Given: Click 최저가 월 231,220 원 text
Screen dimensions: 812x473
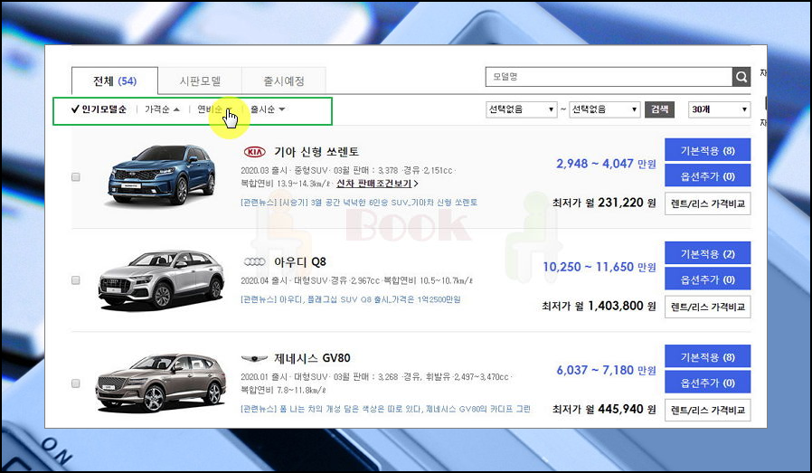Looking at the screenshot, I should tap(604, 203).
